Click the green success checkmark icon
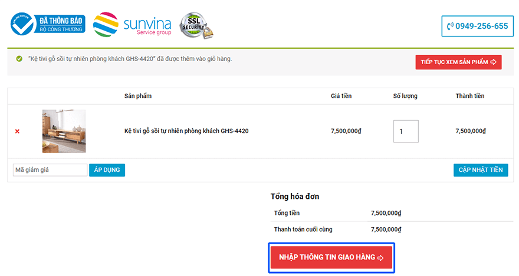 coord(19,59)
